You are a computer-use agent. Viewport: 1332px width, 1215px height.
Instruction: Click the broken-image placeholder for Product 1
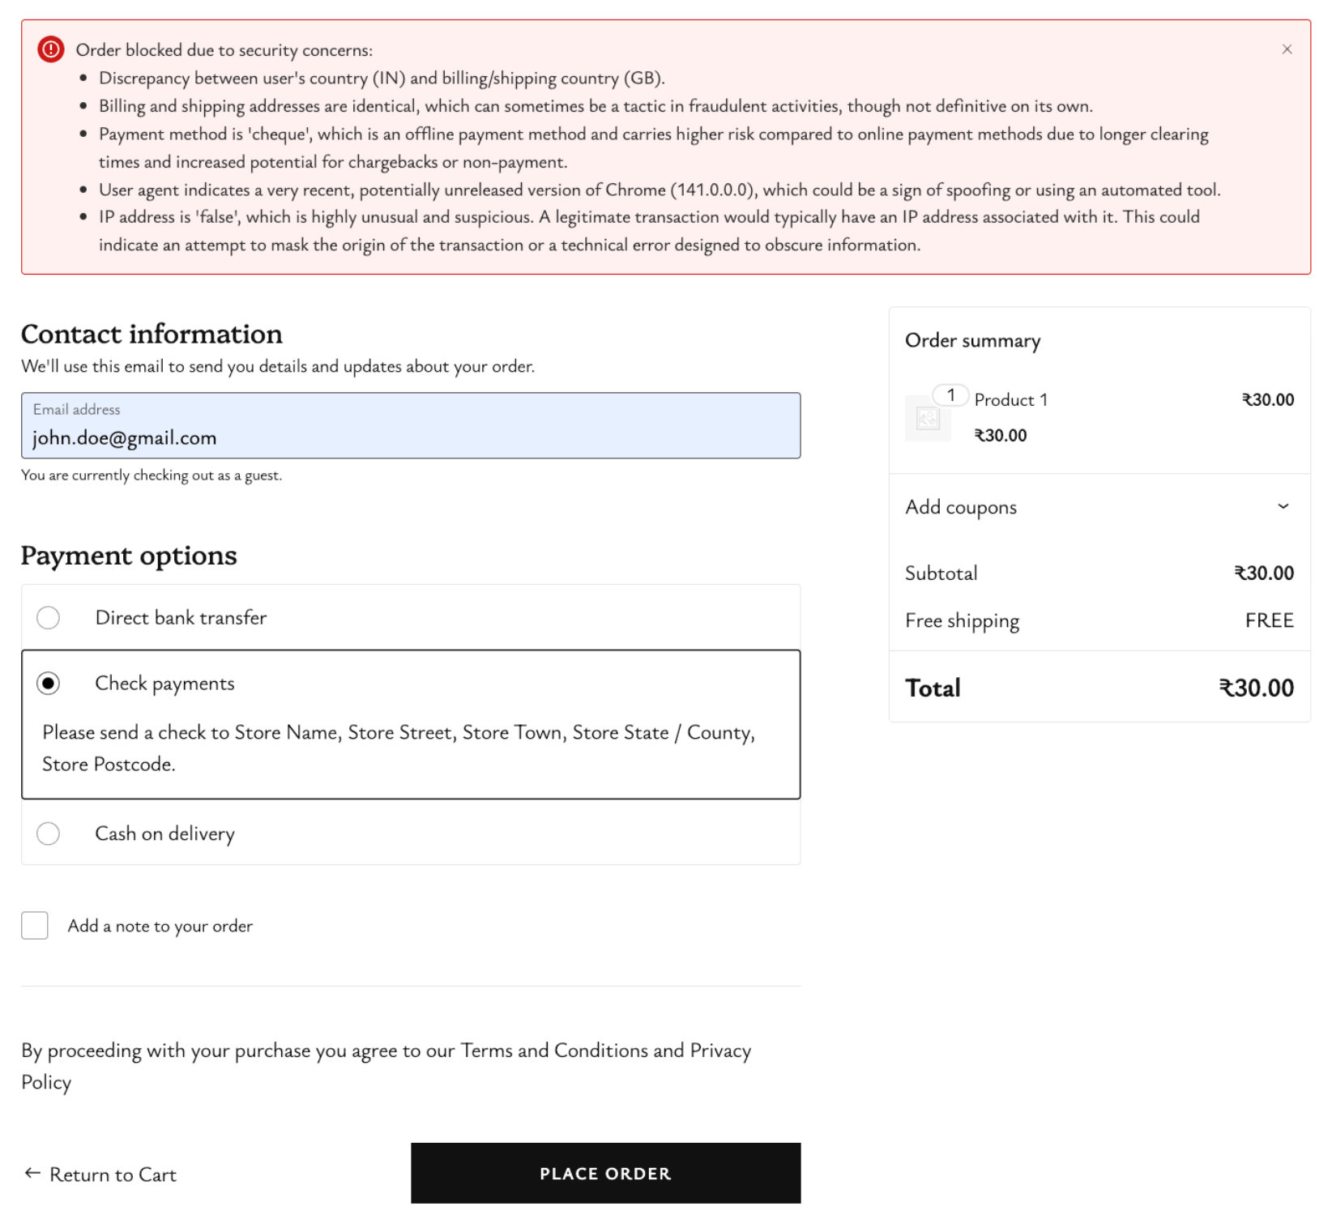pos(929,418)
